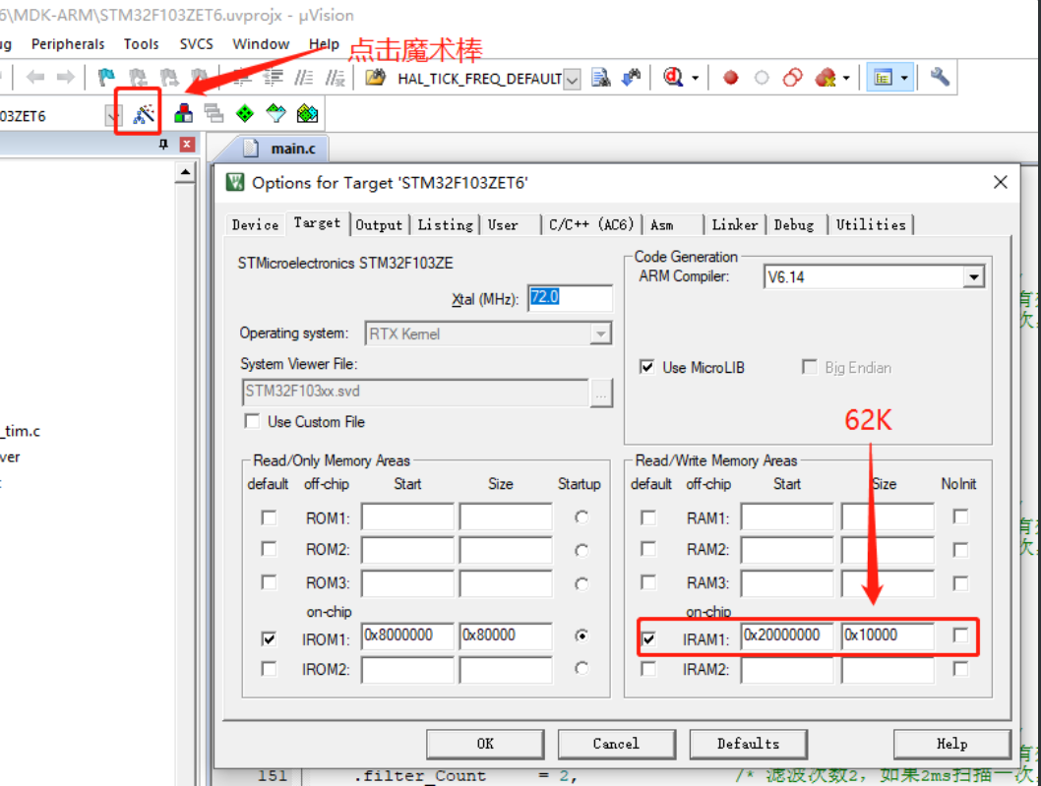1041x786 pixels.
Task: Open the debug session dropdown arrow
Action: 695,79
